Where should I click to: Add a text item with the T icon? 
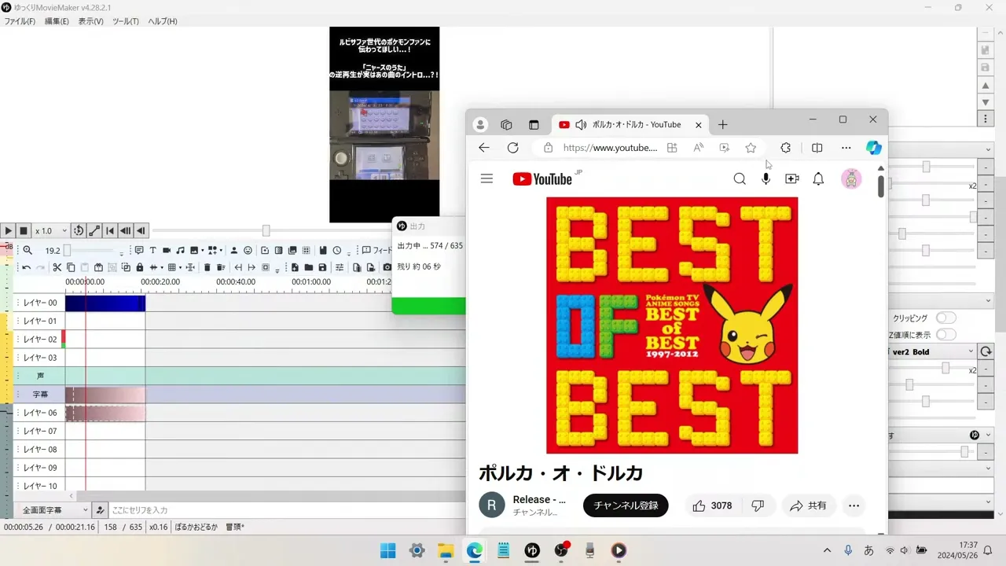click(152, 250)
